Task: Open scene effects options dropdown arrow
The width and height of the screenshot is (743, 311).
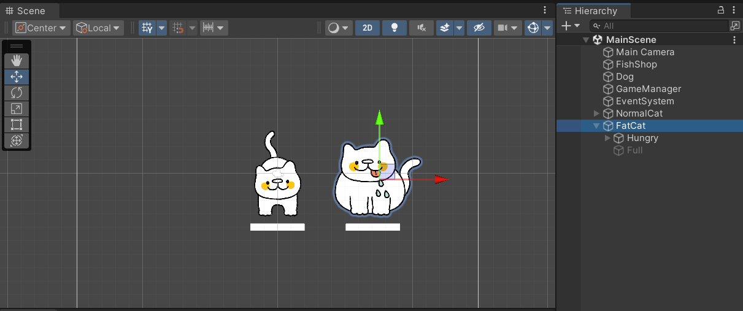Action: pos(460,28)
